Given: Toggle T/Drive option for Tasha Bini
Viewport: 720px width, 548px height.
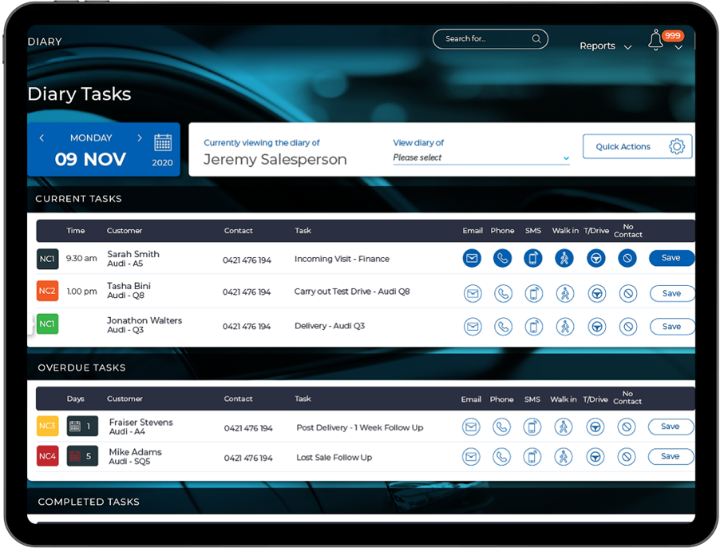Looking at the screenshot, I should (595, 294).
